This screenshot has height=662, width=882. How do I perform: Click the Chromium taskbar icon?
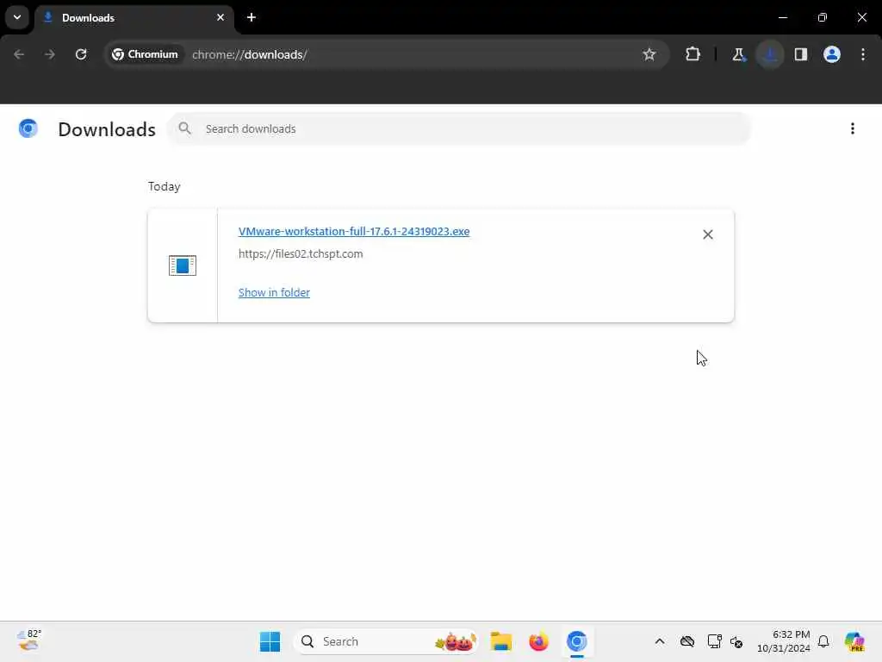pyautogui.click(x=576, y=641)
